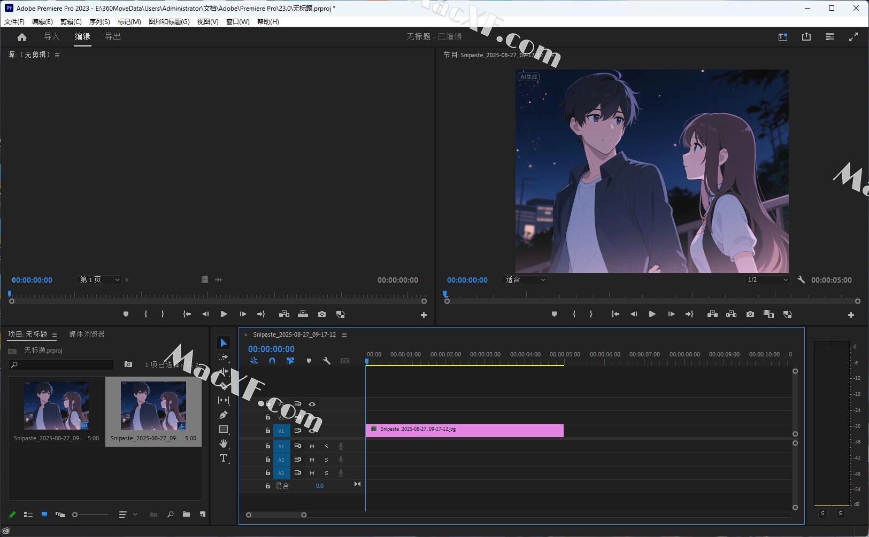Toggle insert sequences as nests
This screenshot has width=869, height=537.
pos(254,361)
